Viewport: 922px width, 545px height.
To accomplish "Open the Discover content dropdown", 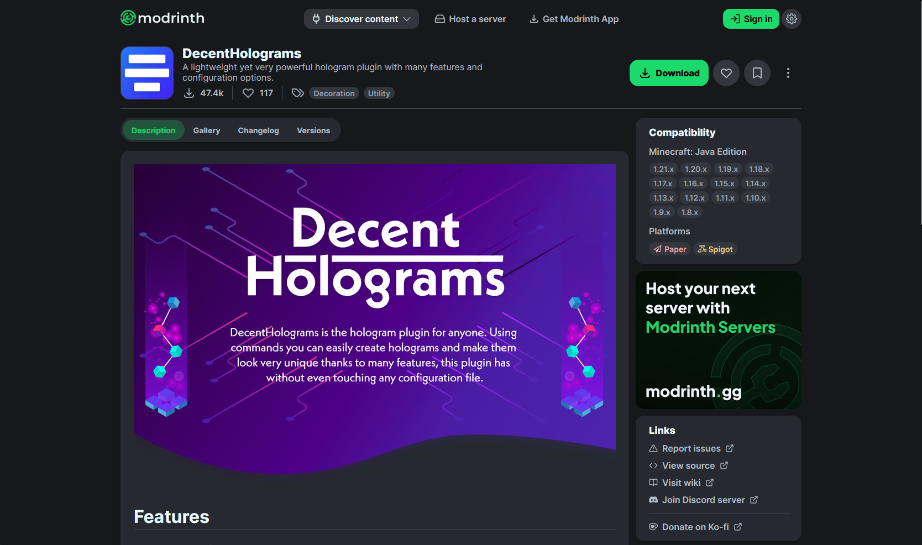I will pos(362,19).
